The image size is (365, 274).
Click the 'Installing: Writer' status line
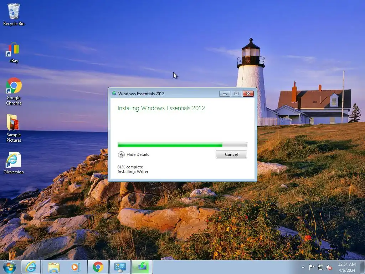coord(133,172)
